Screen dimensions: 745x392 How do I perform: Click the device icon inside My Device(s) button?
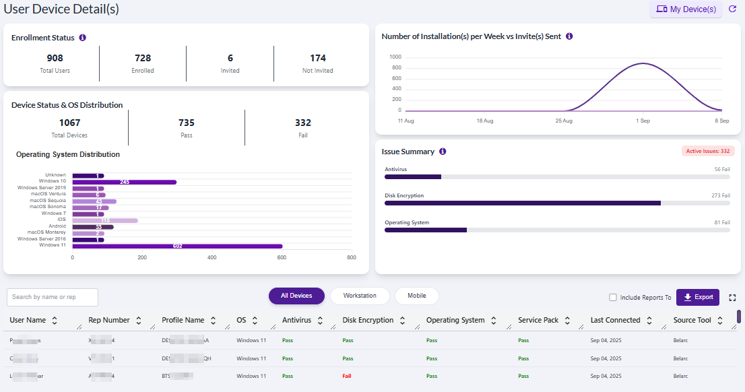point(661,9)
